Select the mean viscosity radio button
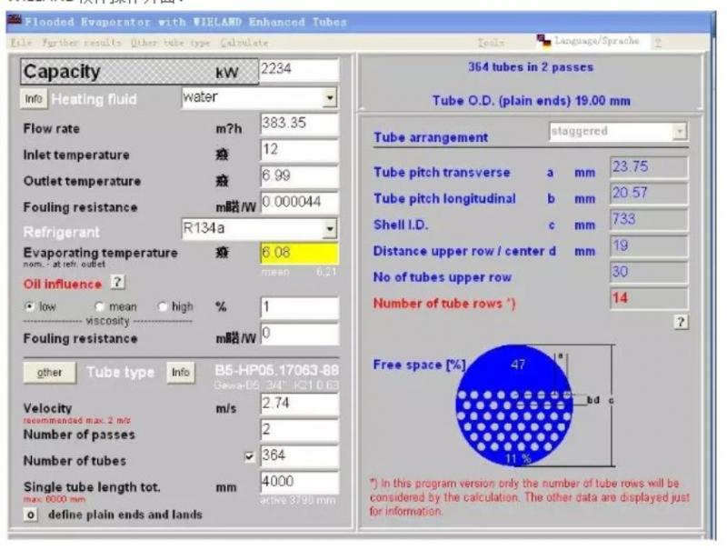The image size is (727, 550). [99, 306]
